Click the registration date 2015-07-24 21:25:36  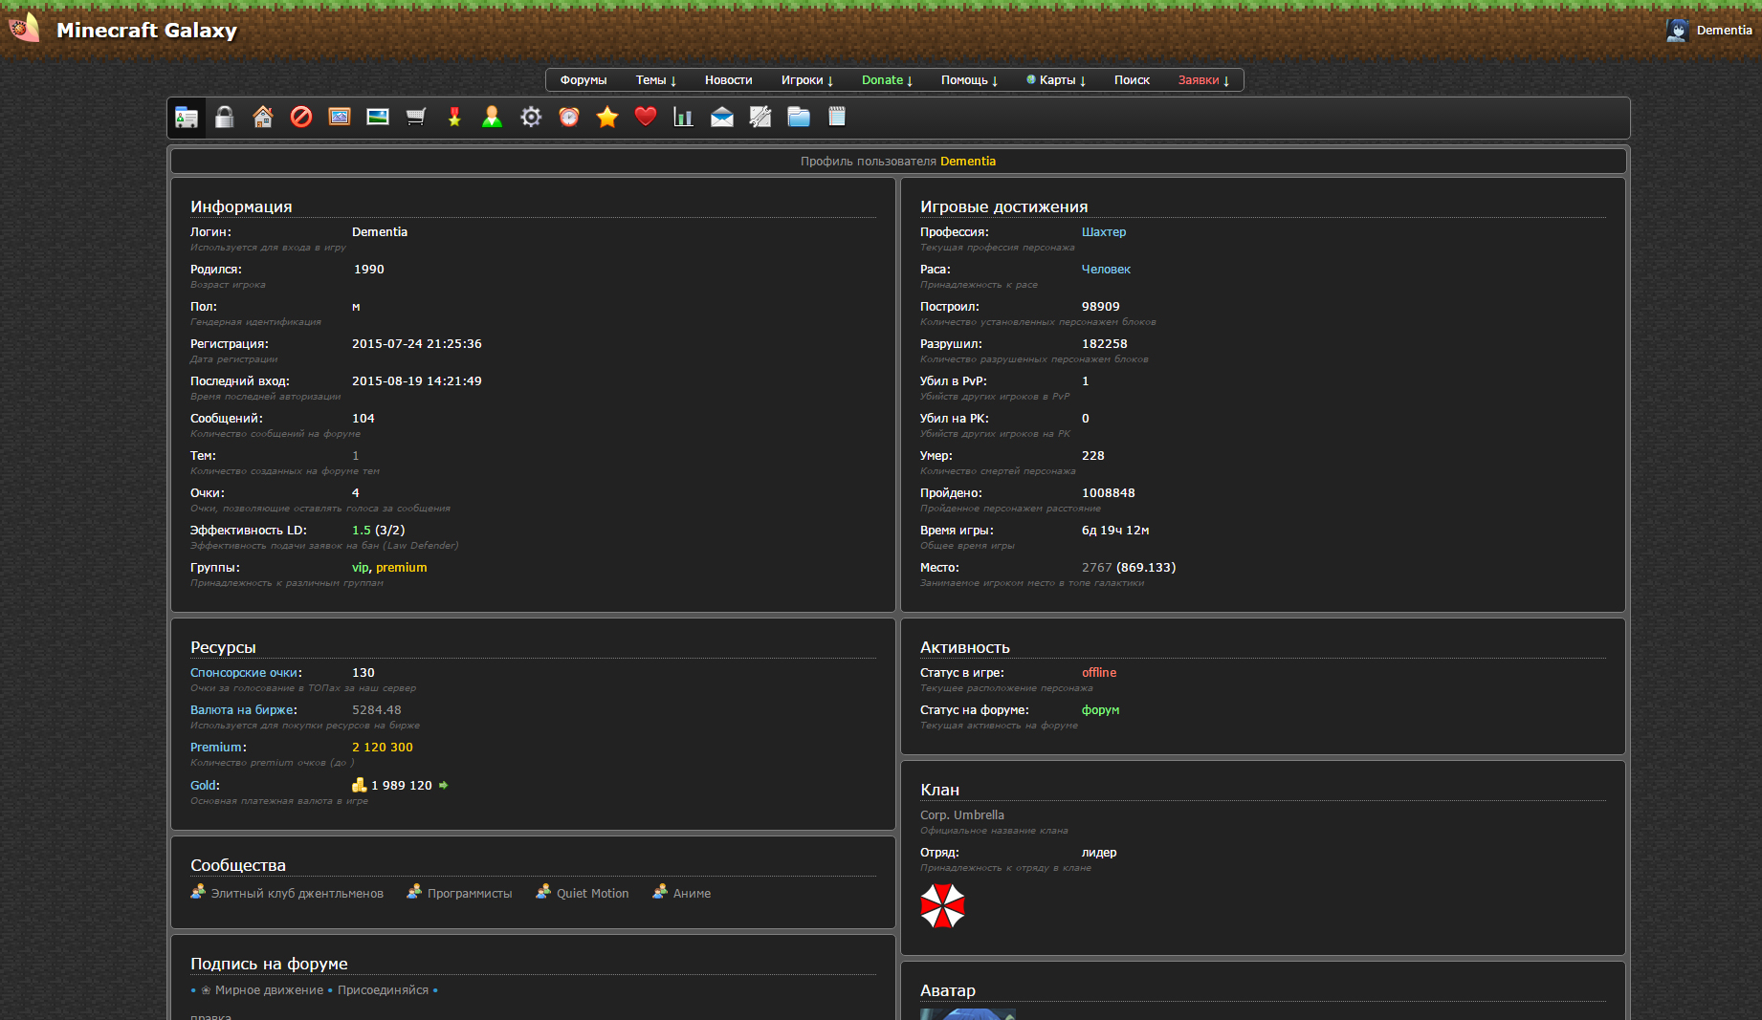[417, 344]
